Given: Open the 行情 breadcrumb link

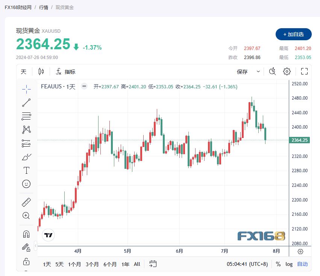Looking at the screenshot, I should 44,7.
